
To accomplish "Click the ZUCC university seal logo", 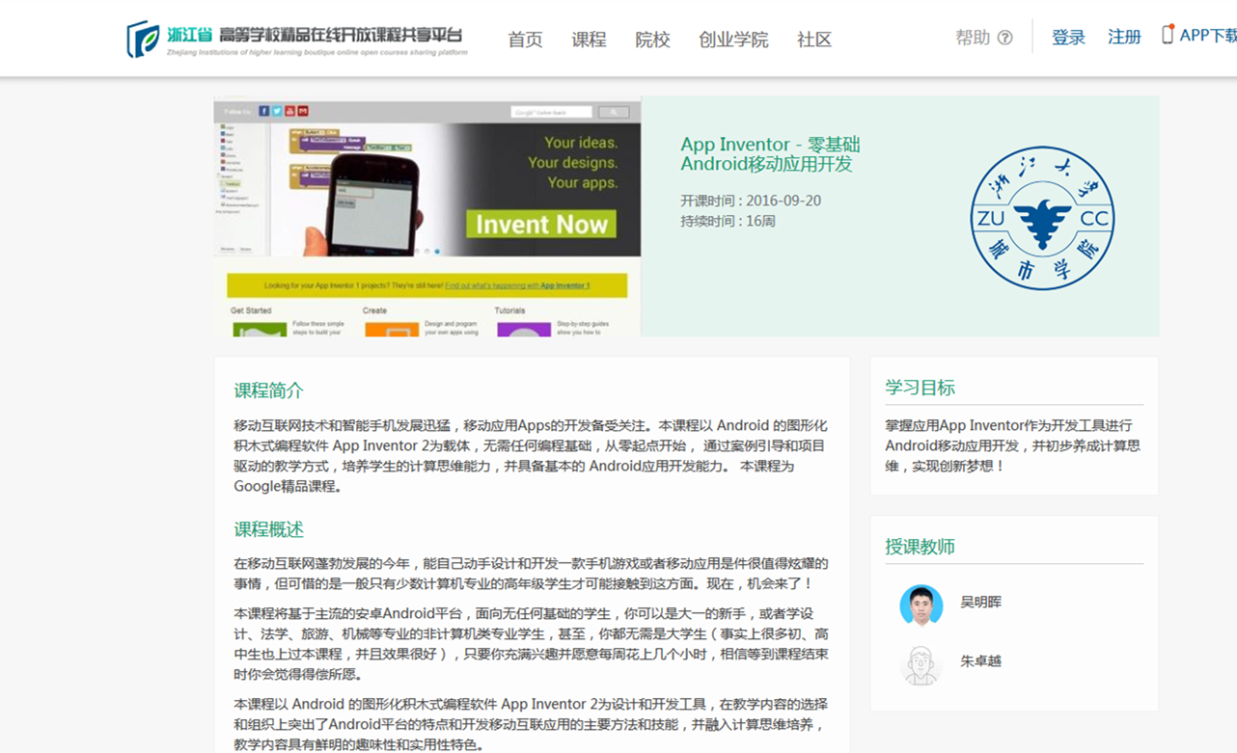I will [x=1042, y=218].
